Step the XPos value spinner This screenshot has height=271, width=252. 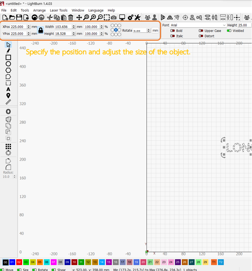[29, 27]
